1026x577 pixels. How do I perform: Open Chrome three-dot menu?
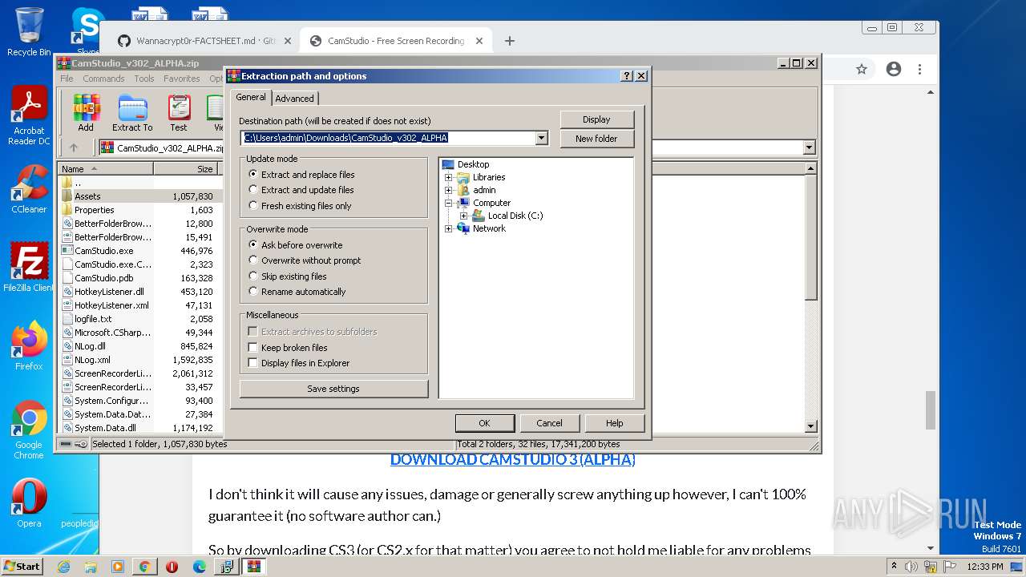[921, 70]
